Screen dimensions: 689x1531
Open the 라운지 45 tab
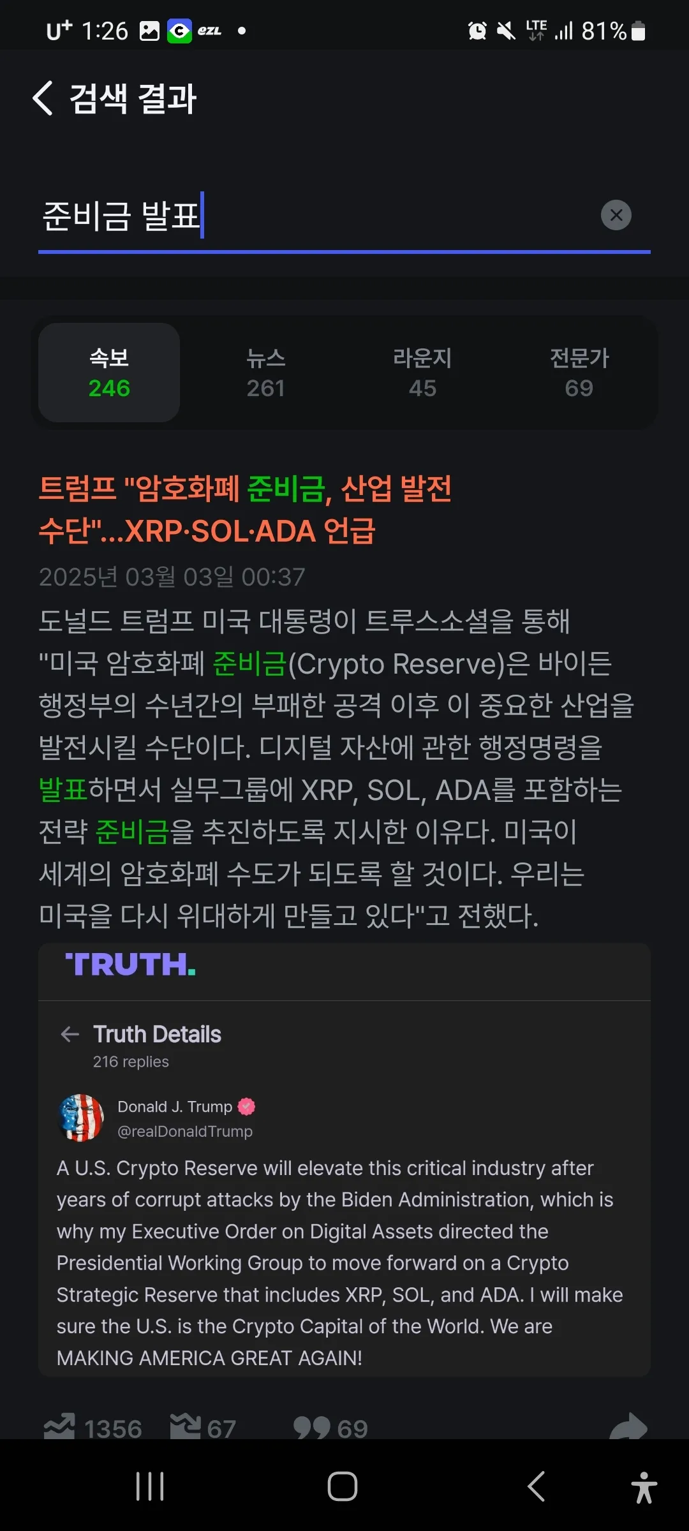(x=422, y=373)
